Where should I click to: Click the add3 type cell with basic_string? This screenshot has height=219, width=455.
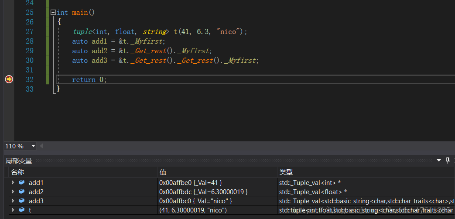coord(366,201)
